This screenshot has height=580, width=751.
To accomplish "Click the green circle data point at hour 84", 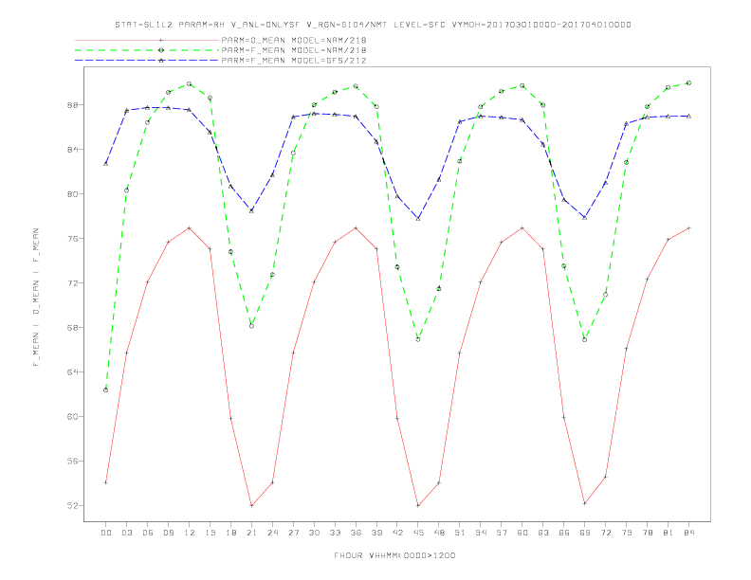I will click(688, 82).
